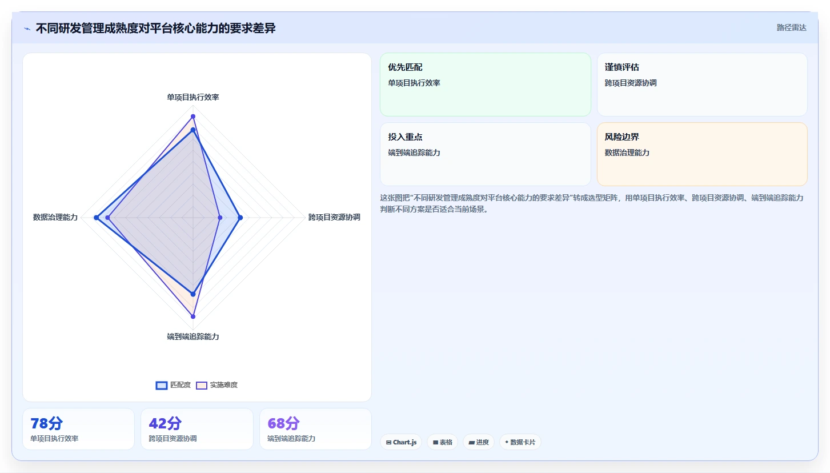Toggle the 匹配度 legend swatch
This screenshot has height=473, width=830.
tap(162, 385)
